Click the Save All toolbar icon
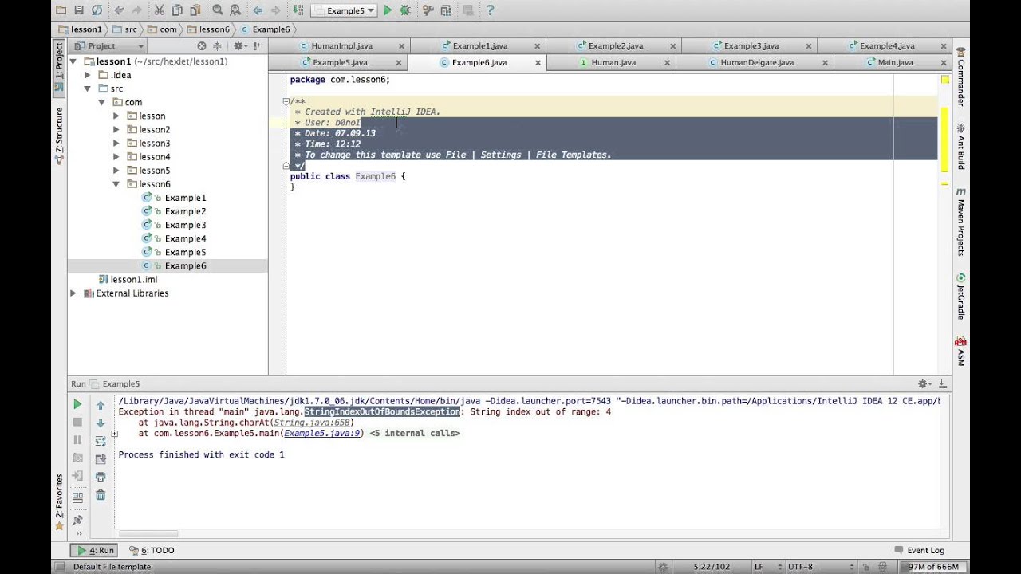The height and width of the screenshot is (574, 1021). click(79, 10)
